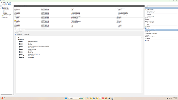178x100 pixels.
Task: Click Refresh icon under System actions
Action: coord(146,26)
